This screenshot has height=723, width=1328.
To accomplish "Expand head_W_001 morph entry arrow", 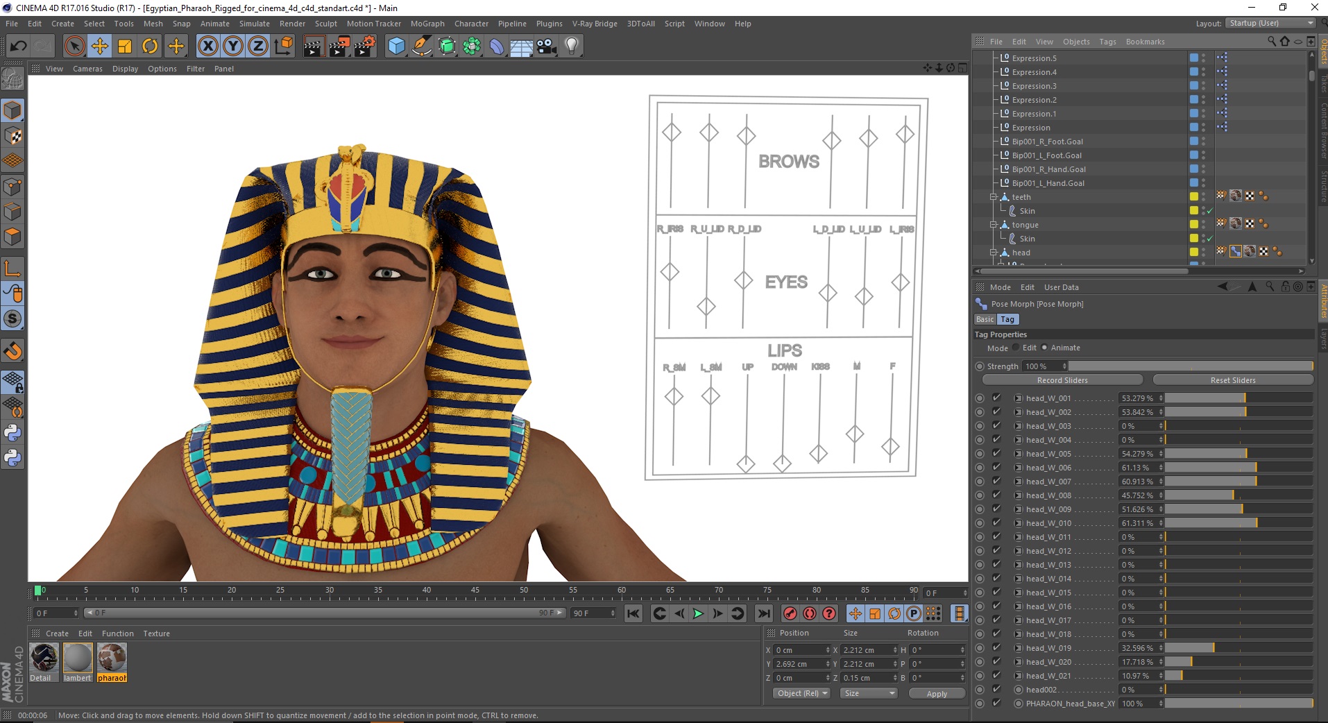I will pyautogui.click(x=1018, y=398).
